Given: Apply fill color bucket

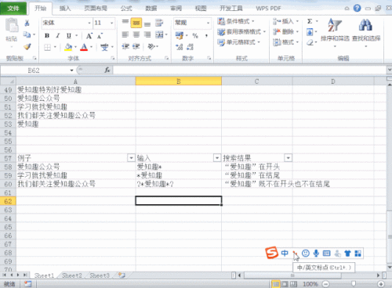Looking at the screenshot, I should [68, 47].
